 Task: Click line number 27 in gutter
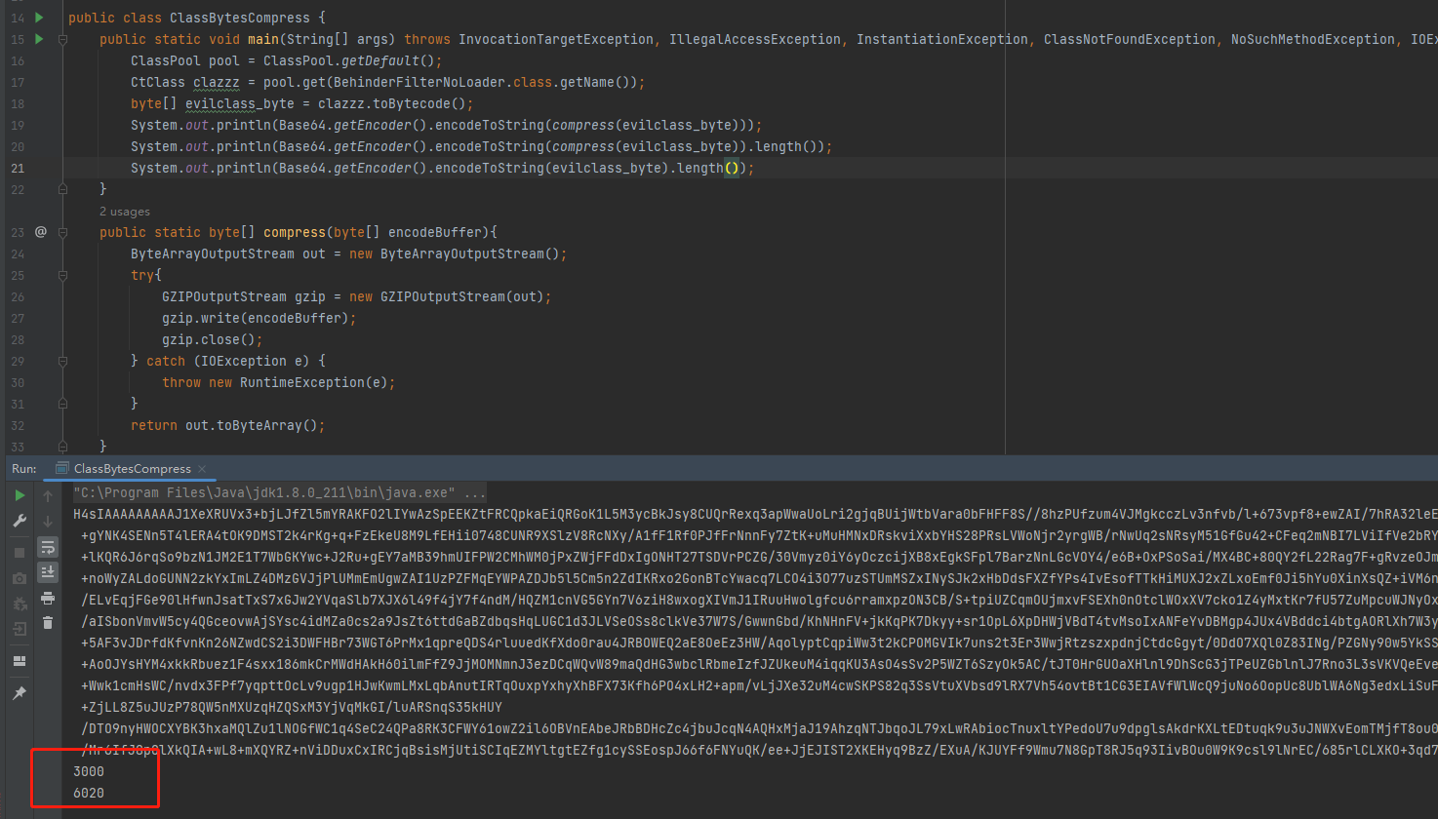coord(18,318)
